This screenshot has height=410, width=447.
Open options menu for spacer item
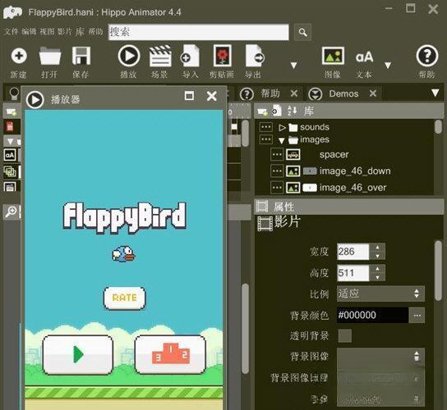click(277, 155)
